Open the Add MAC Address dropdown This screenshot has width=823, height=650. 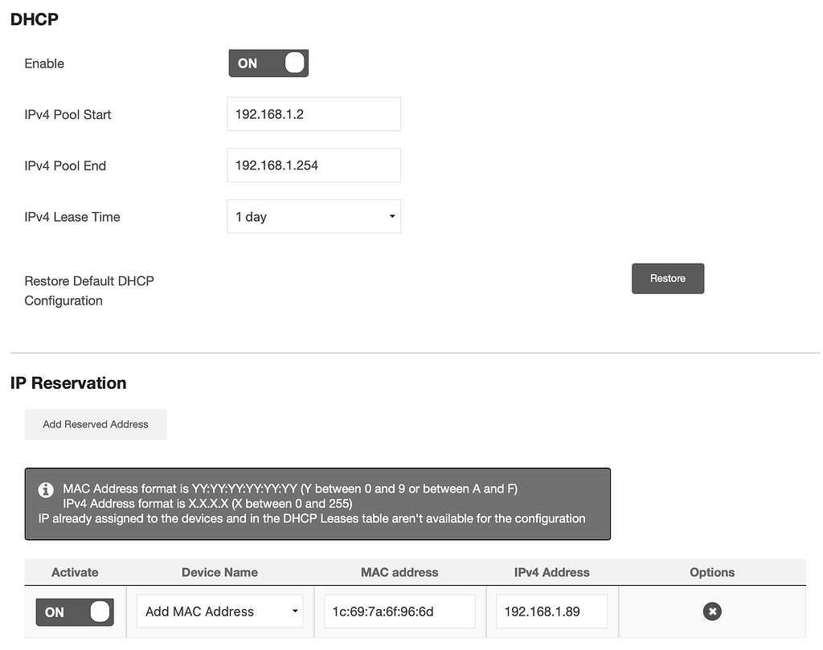[x=219, y=611]
